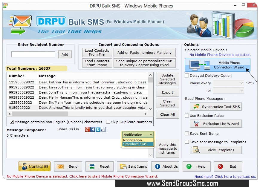This screenshot has width=260, height=188.
Task: Select the Dear, kayabo message row
Action: (78, 87)
